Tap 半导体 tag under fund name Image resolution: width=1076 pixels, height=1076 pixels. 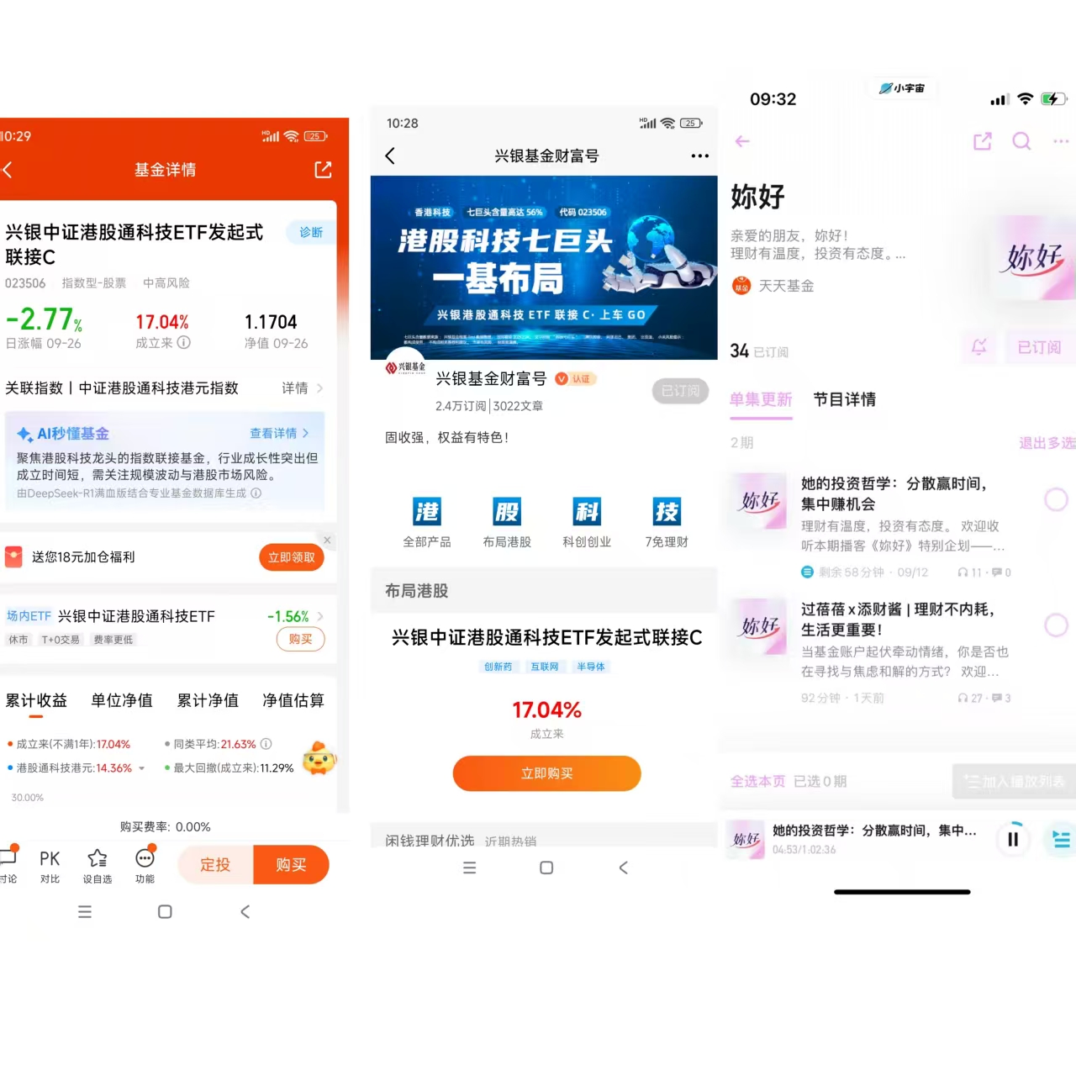590,667
